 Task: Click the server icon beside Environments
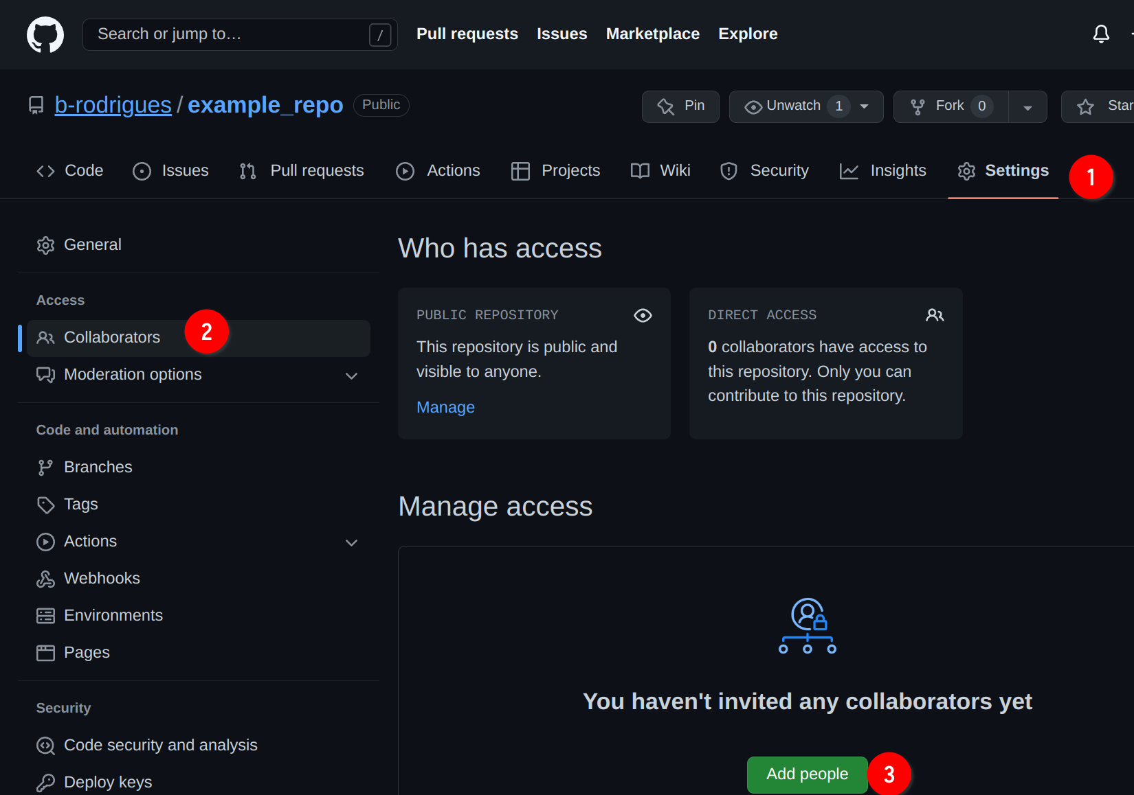45,616
